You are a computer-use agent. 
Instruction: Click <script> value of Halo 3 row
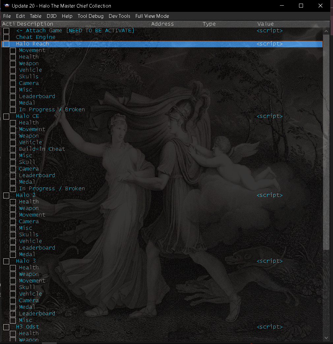click(269, 261)
